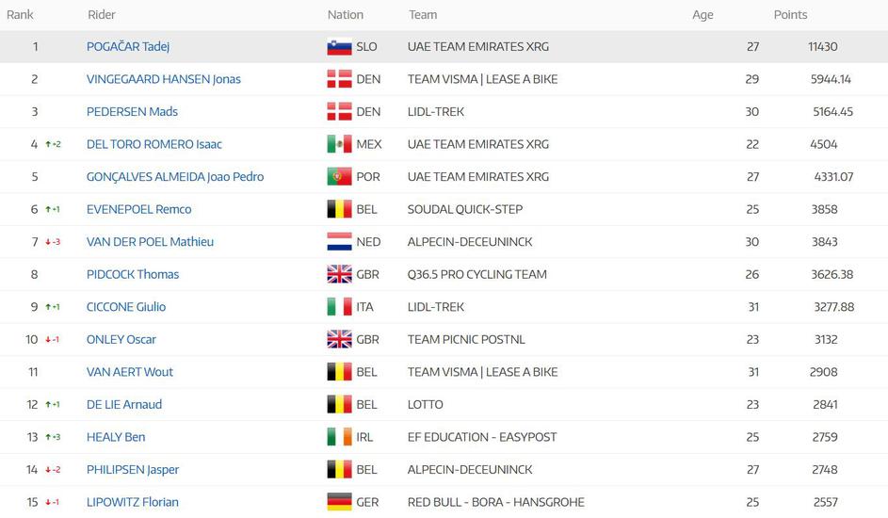Viewport: 888px width, 518px height.
Task: Click the Age column header
Action: [x=702, y=15]
